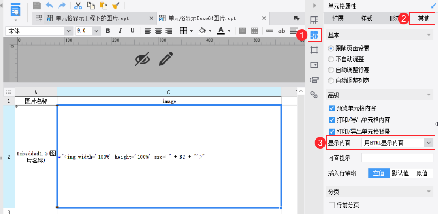438x214 pixels.
Task: Select 默认值 insert row strategy
Action: [400, 173]
